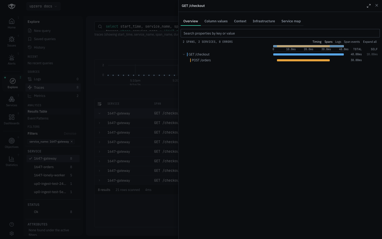The image size is (382, 239).
Task: Expand the trace panel to fullscreen
Action: [369, 6]
